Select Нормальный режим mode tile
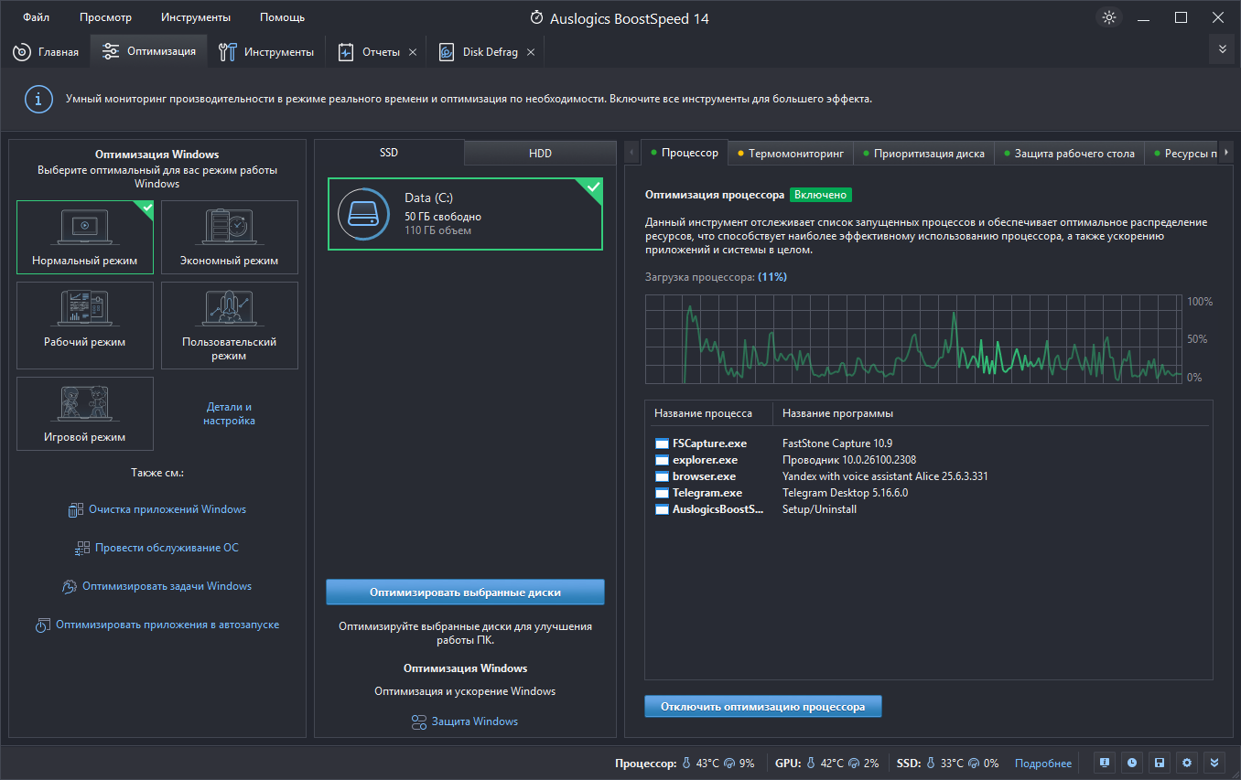 85,238
